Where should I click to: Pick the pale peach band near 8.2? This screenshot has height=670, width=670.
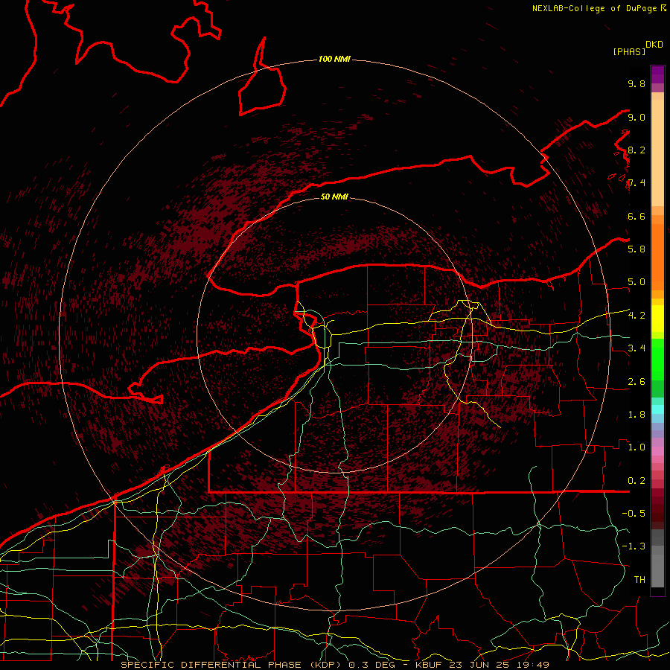657,153
